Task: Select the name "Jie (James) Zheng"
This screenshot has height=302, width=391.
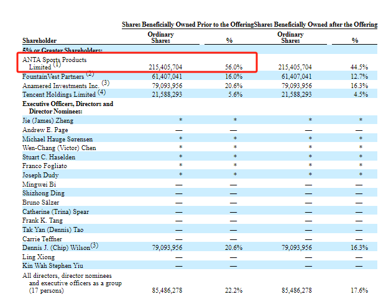Action: pyautogui.click(x=48, y=121)
